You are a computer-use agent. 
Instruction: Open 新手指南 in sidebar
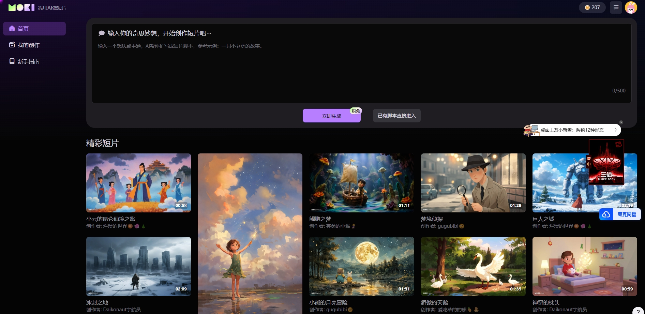[29, 61]
